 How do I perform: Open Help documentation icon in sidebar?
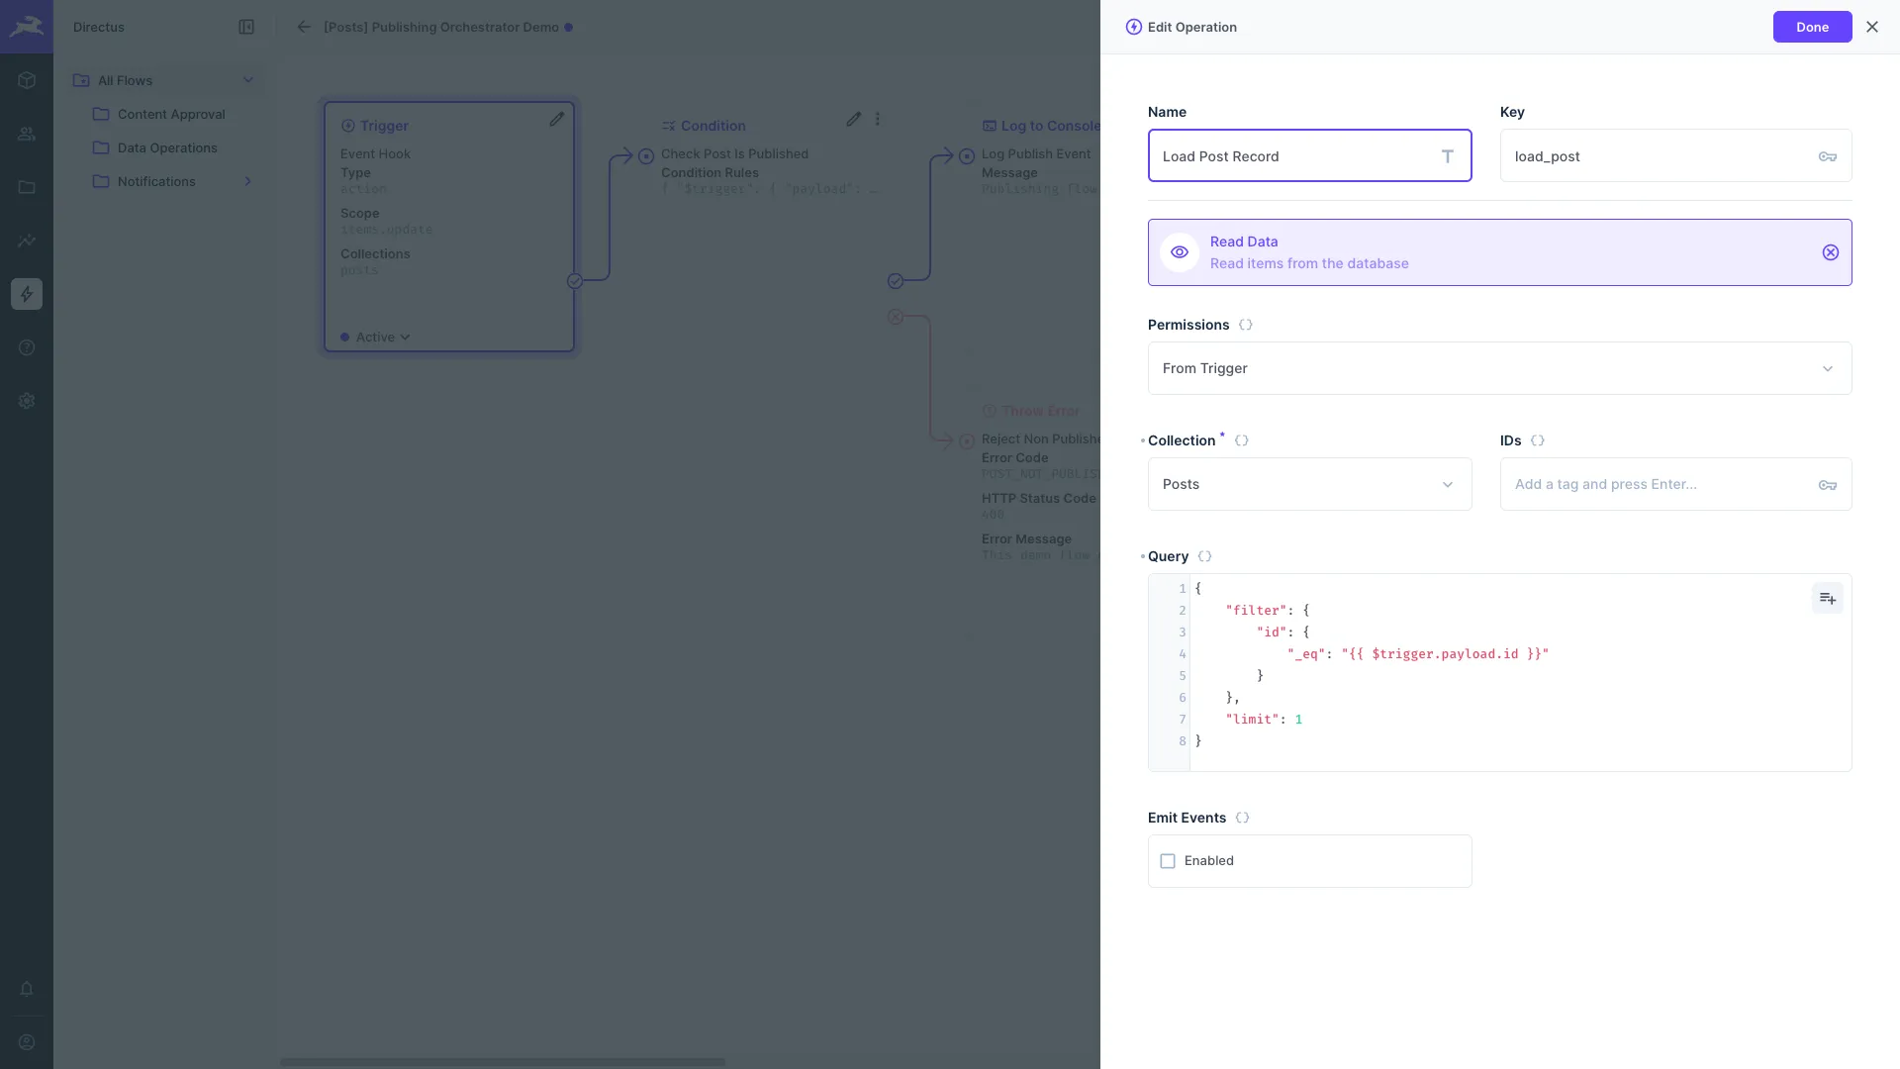(x=27, y=347)
